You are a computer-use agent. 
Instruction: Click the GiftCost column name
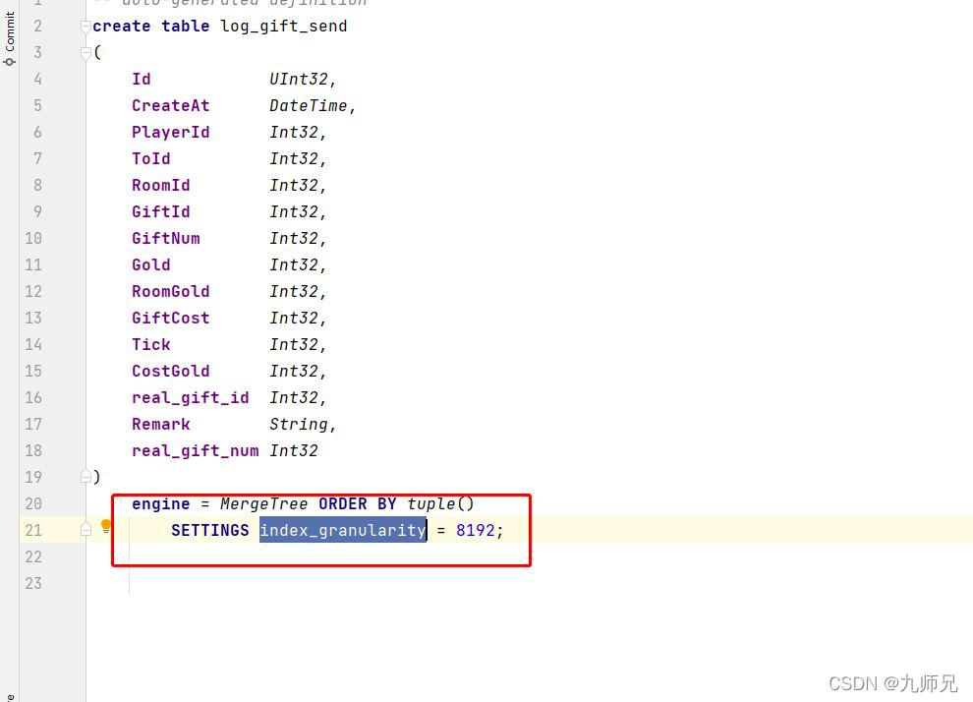[171, 318]
